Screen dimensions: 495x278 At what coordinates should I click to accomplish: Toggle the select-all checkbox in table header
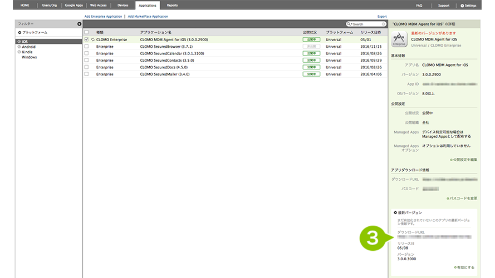[x=86, y=32]
